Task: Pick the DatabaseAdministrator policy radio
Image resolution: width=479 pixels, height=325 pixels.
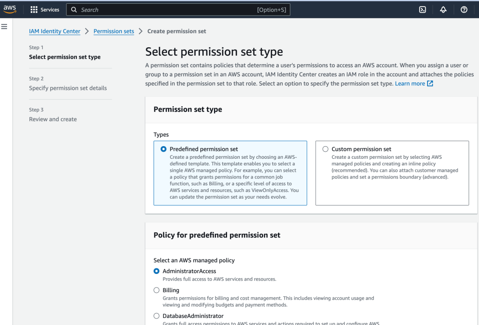Action: click(x=156, y=316)
